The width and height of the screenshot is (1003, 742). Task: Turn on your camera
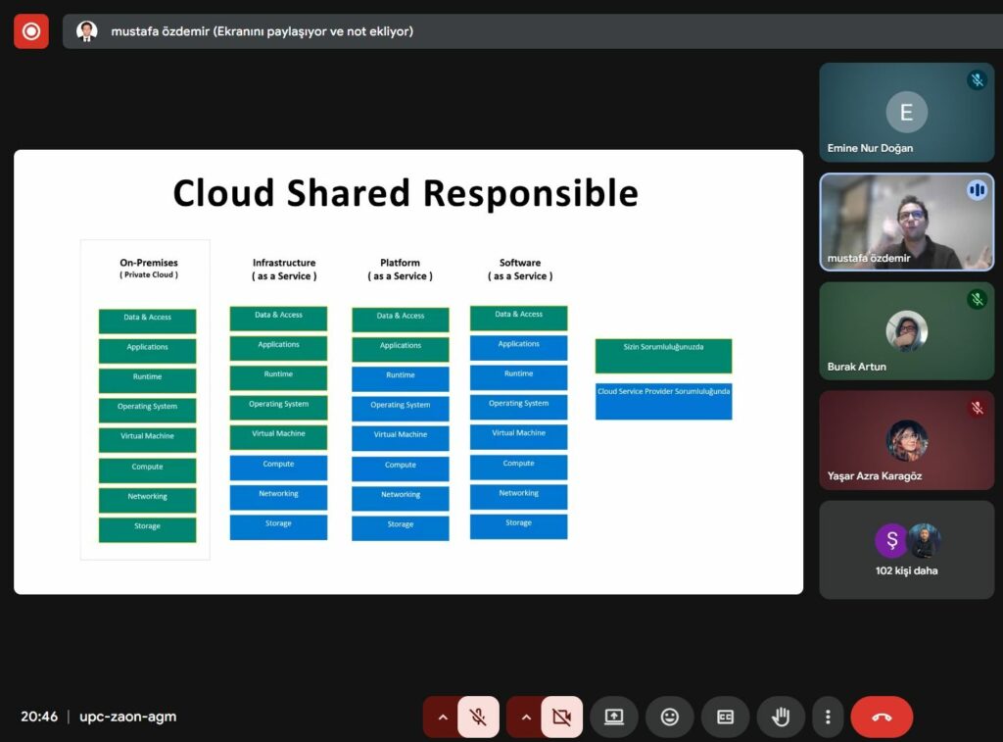point(561,717)
